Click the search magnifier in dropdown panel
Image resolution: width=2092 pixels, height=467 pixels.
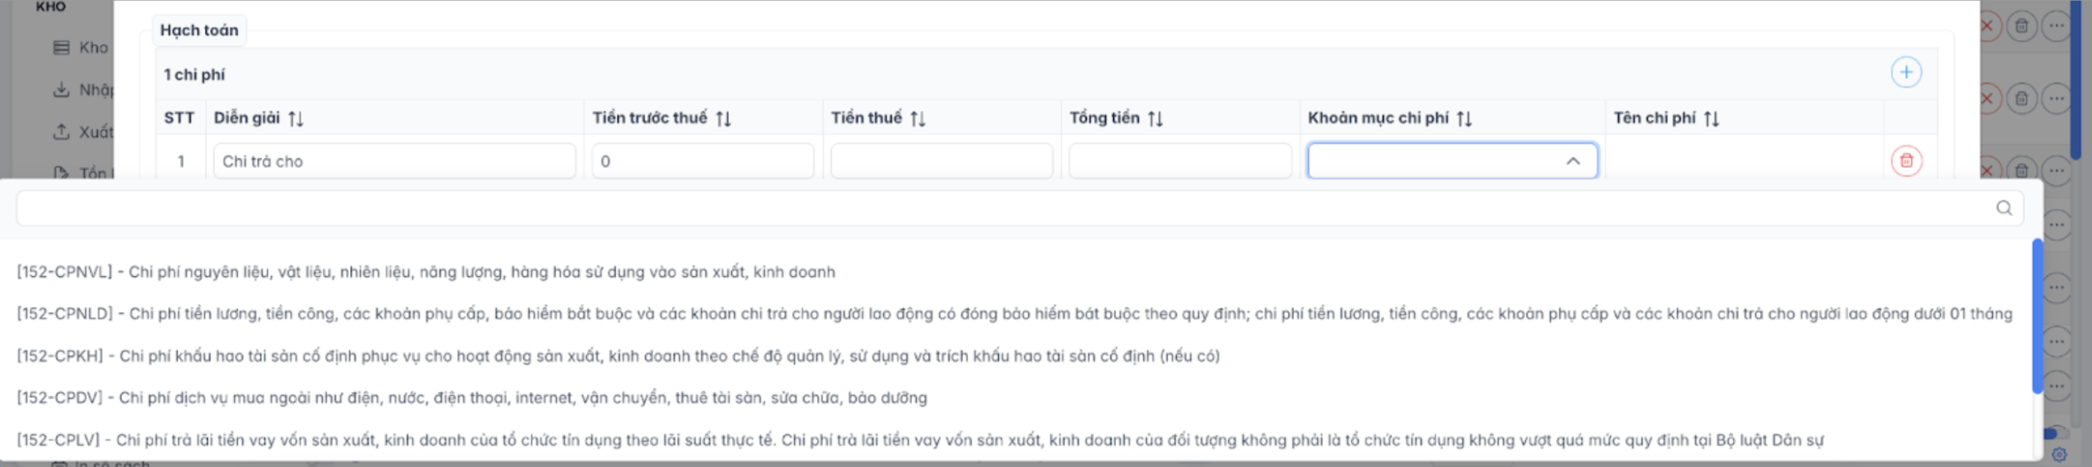2004,208
